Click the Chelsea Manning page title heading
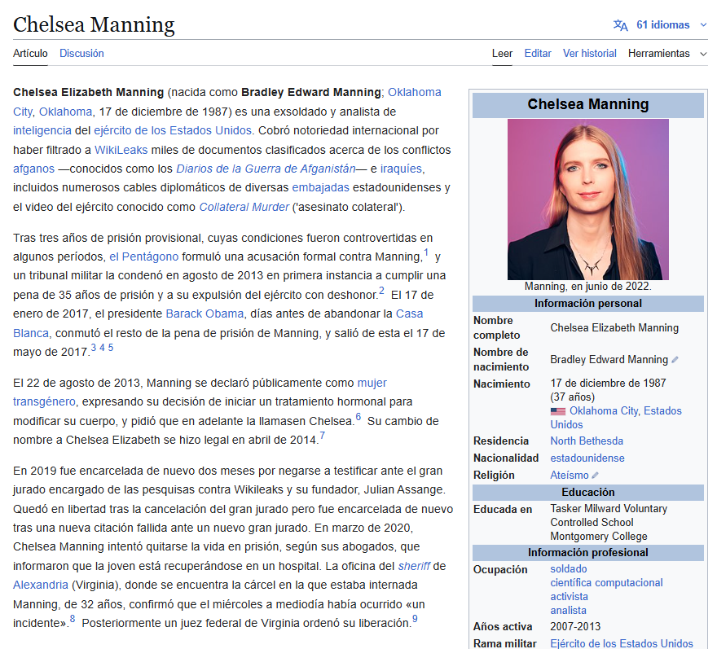The image size is (717, 649). coord(94,24)
